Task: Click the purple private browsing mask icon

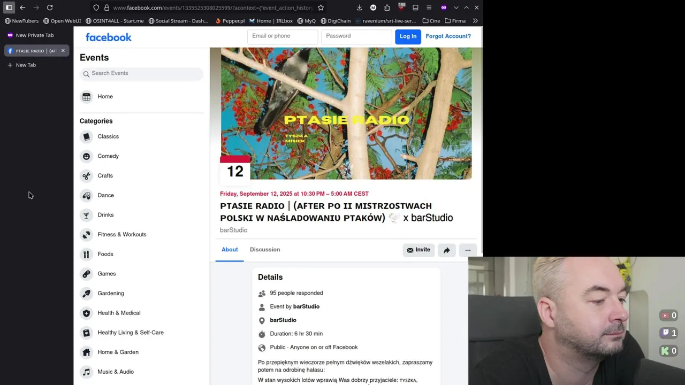Action: [x=444, y=7]
